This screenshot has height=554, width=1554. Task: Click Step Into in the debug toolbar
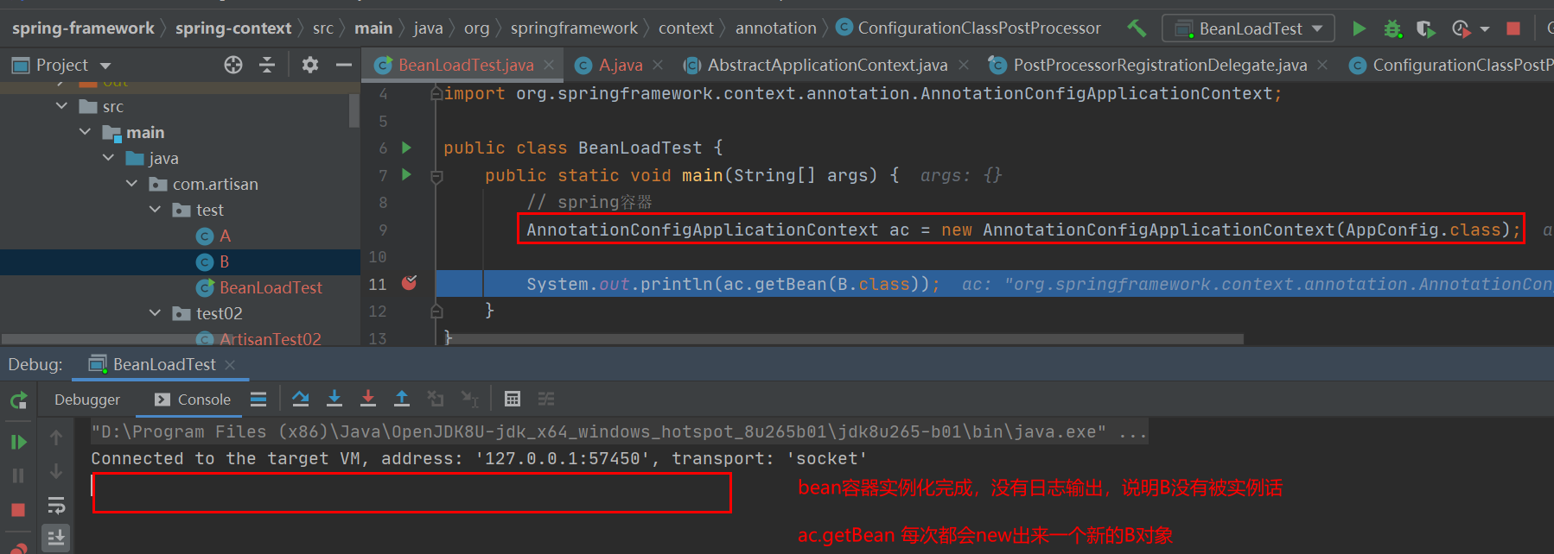334,399
